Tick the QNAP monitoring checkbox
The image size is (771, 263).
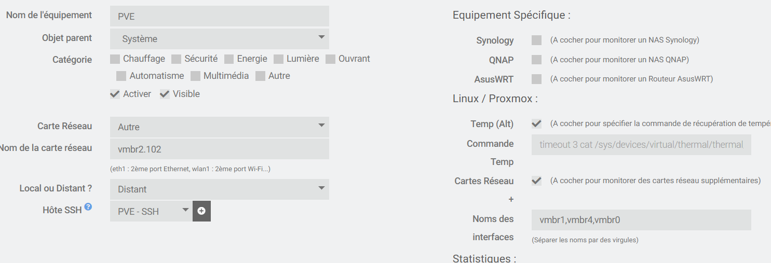click(x=537, y=60)
